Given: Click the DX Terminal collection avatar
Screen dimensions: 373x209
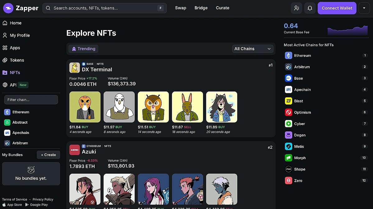Looking at the screenshot, I should (75, 68).
